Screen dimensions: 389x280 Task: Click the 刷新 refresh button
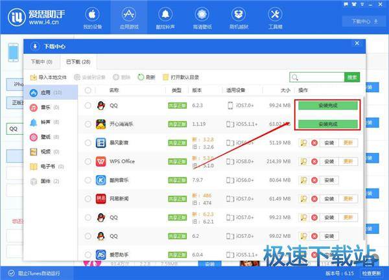click(x=147, y=77)
